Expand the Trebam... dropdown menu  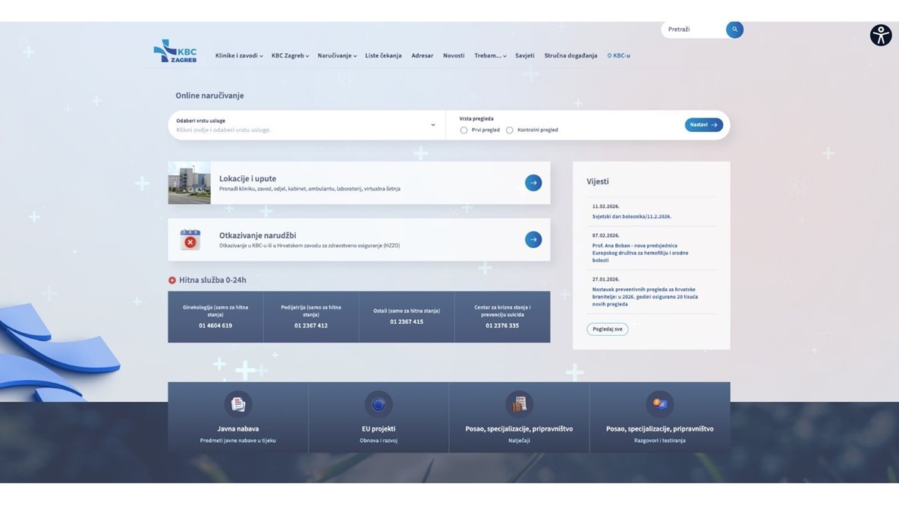(490, 56)
